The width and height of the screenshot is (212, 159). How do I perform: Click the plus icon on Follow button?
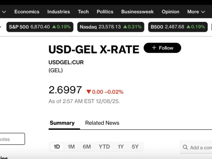pyautogui.click(x=154, y=48)
